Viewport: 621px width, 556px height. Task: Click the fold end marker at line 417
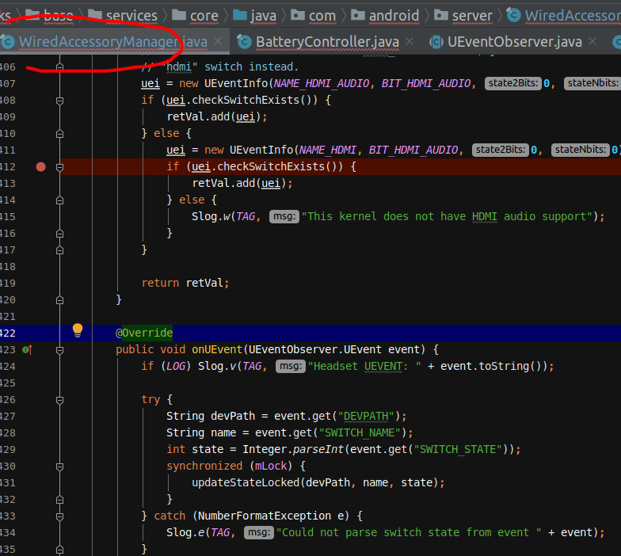click(60, 250)
